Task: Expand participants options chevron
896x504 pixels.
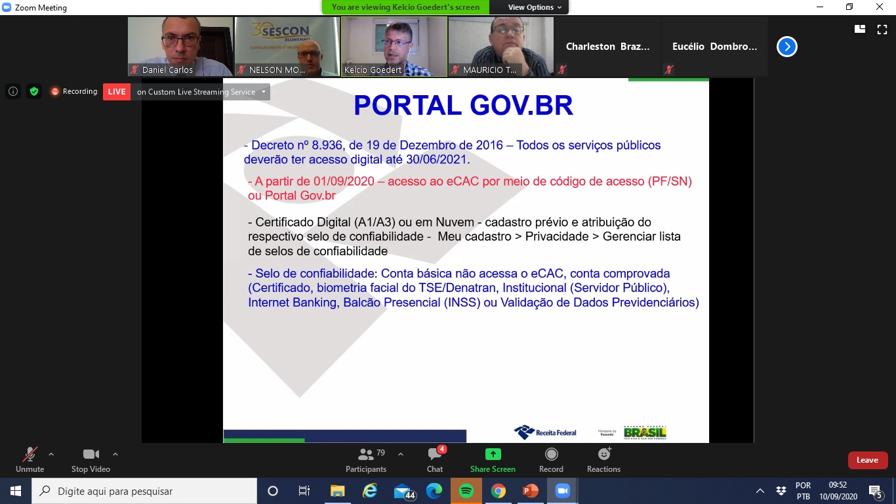Action: (401, 454)
